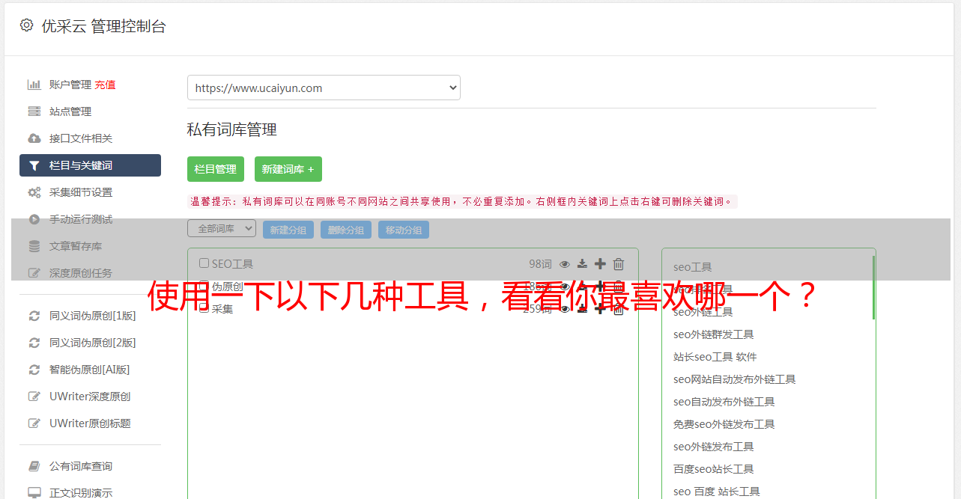Select keyword "seo 百度 站长工具"
This screenshot has height=499, width=961.
point(716,492)
